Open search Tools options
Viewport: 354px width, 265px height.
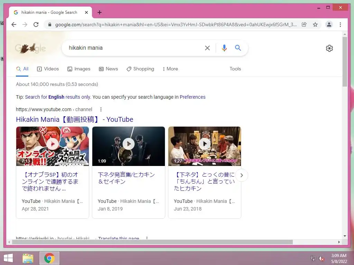(235, 69)
